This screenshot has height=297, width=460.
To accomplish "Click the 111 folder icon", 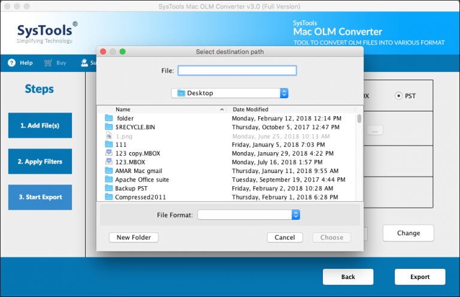I will tap(109, 144).
